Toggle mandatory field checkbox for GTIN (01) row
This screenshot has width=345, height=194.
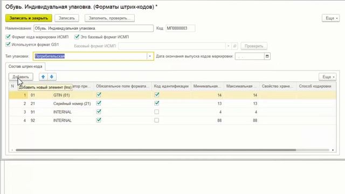[x=99, y=95]
